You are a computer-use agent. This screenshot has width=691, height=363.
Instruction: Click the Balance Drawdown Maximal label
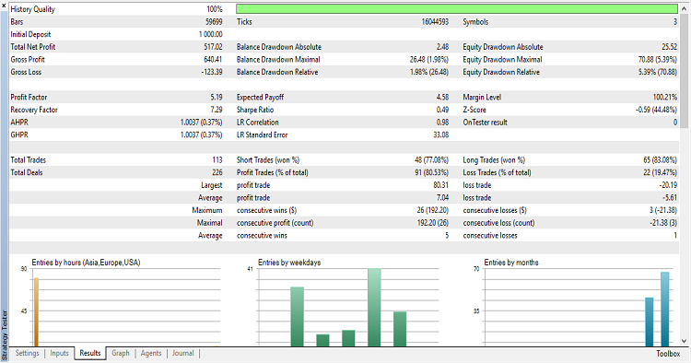click(278, 60)
